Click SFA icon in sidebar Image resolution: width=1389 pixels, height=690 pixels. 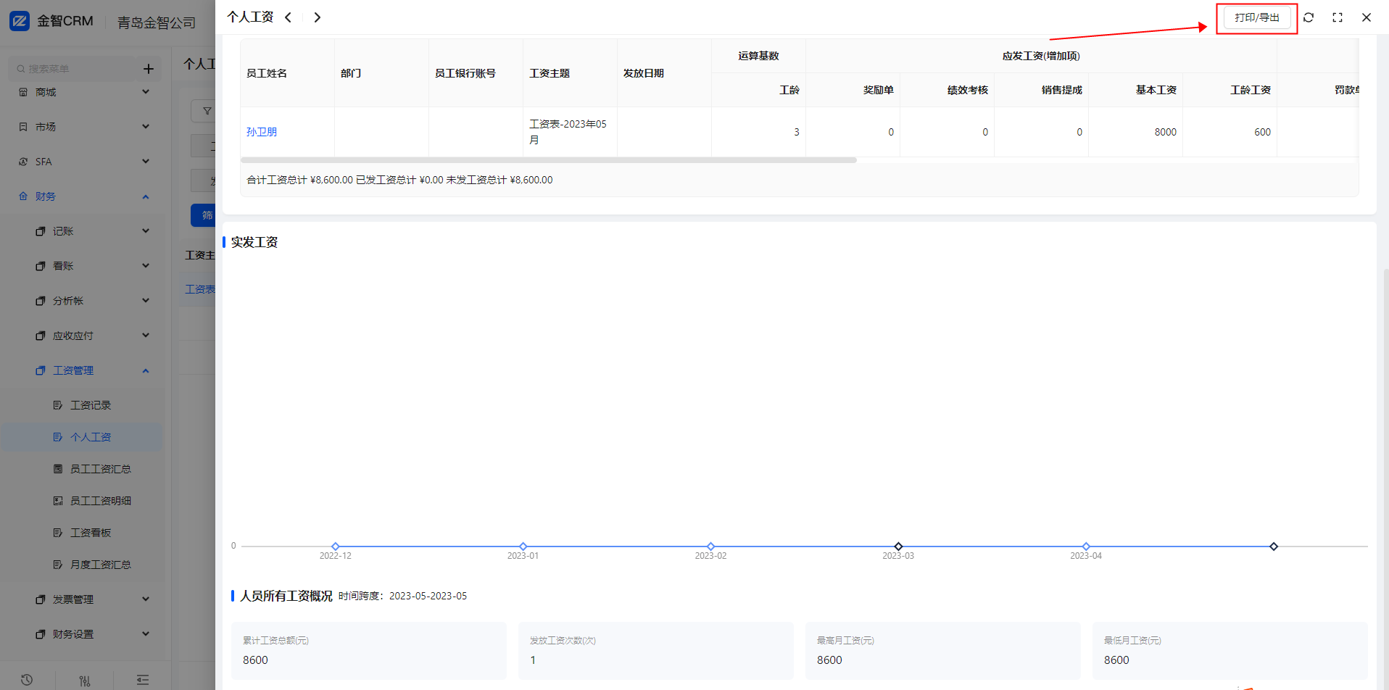(x=23, y=162)
